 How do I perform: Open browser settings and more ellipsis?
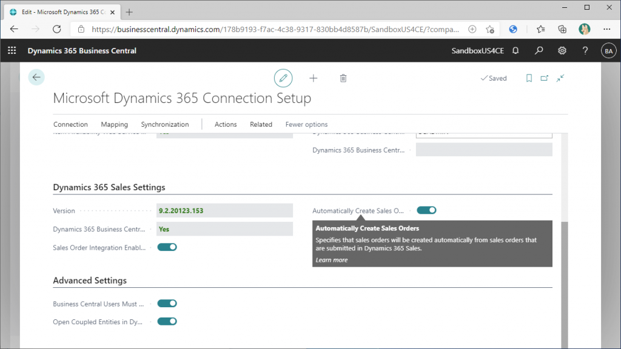tap(606, 29)
